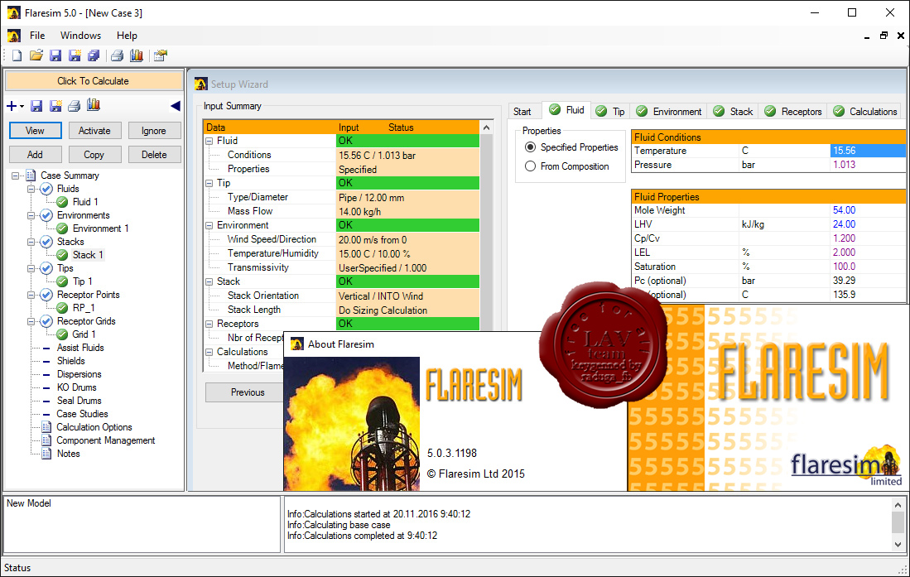Viewport: 910px width, 577px height.
Task: Switch to the Stack tab
Action: [x=733, y=112]
